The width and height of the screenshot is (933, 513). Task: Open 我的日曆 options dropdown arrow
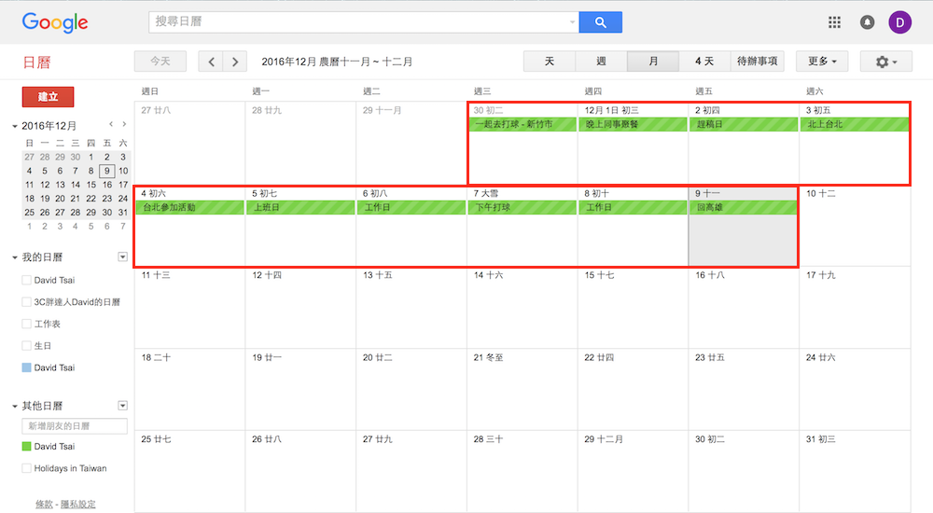[x=122, y=256]
